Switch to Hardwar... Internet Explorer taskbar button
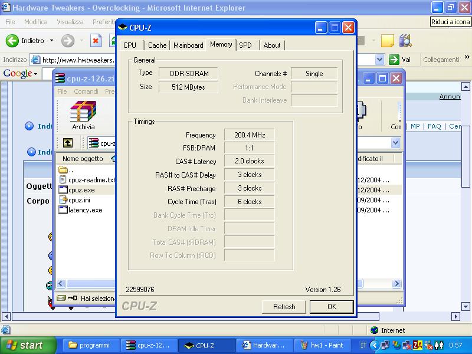 pos(264,345)
